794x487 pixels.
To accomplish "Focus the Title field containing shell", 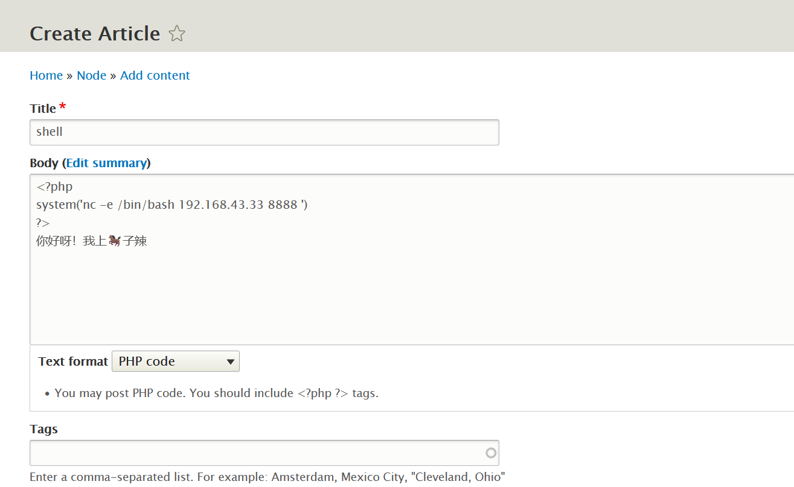I will pyautogui.click(x=264, y=132).
